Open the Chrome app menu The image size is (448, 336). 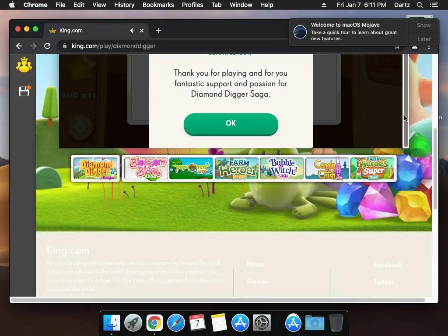pyautogui.click(x=35, y=5)
